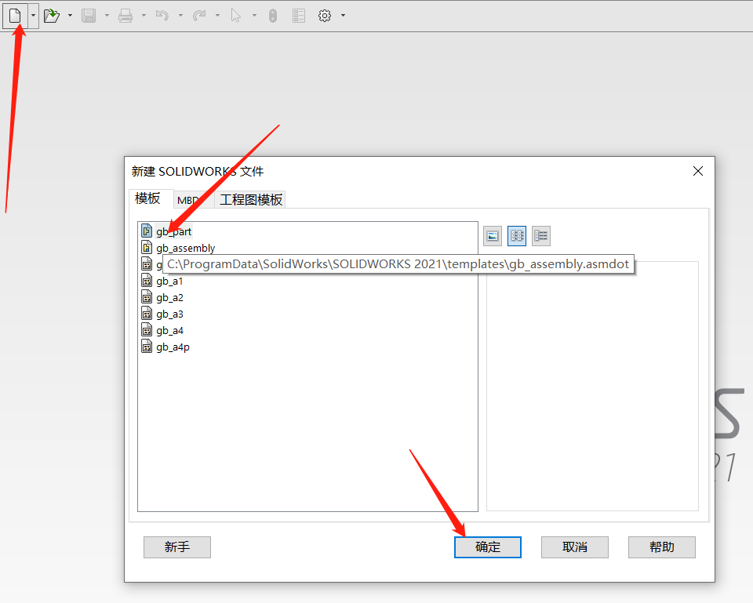Viewport: 753px width, 603px height.
Task: Click the gb_a1 drawing file icon
Action: tap(147, 281)
